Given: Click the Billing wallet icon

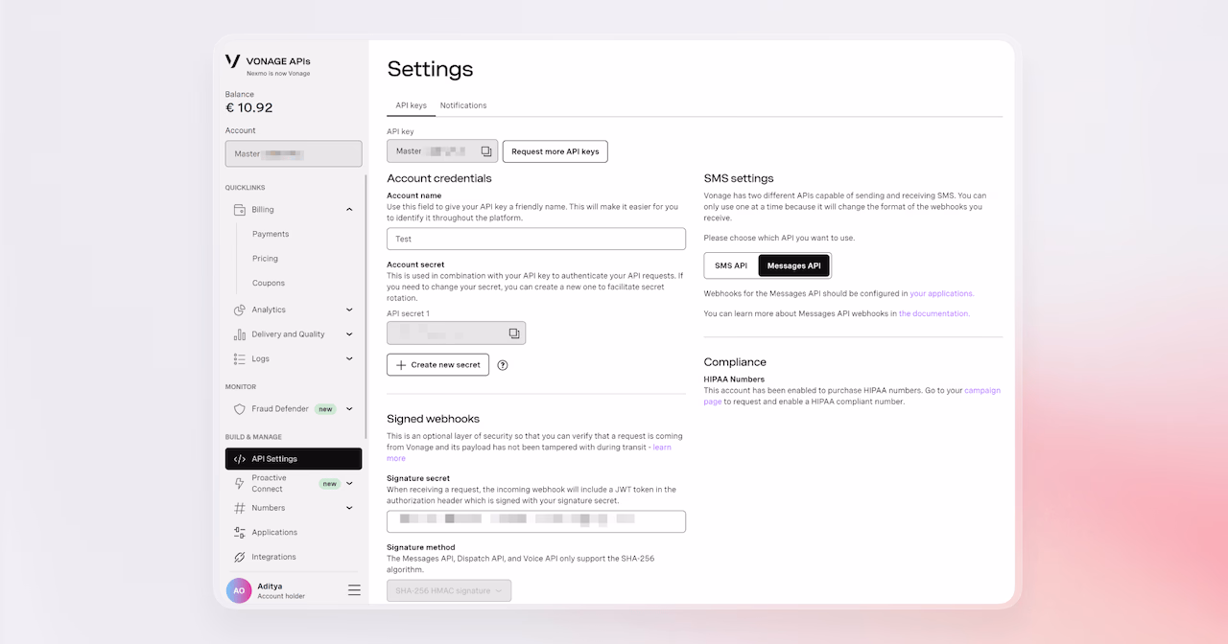Looking at the screenshot, I should point(240,209).
